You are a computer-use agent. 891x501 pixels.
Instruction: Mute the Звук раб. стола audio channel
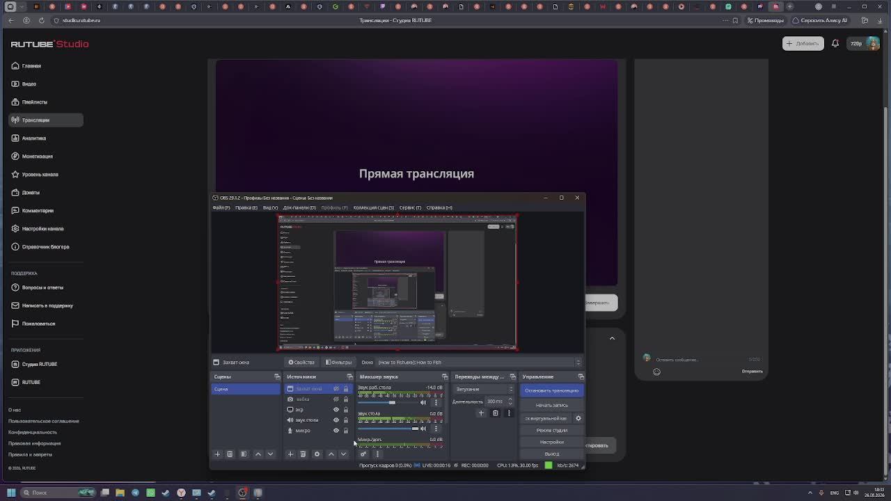[x=423, y=402]
